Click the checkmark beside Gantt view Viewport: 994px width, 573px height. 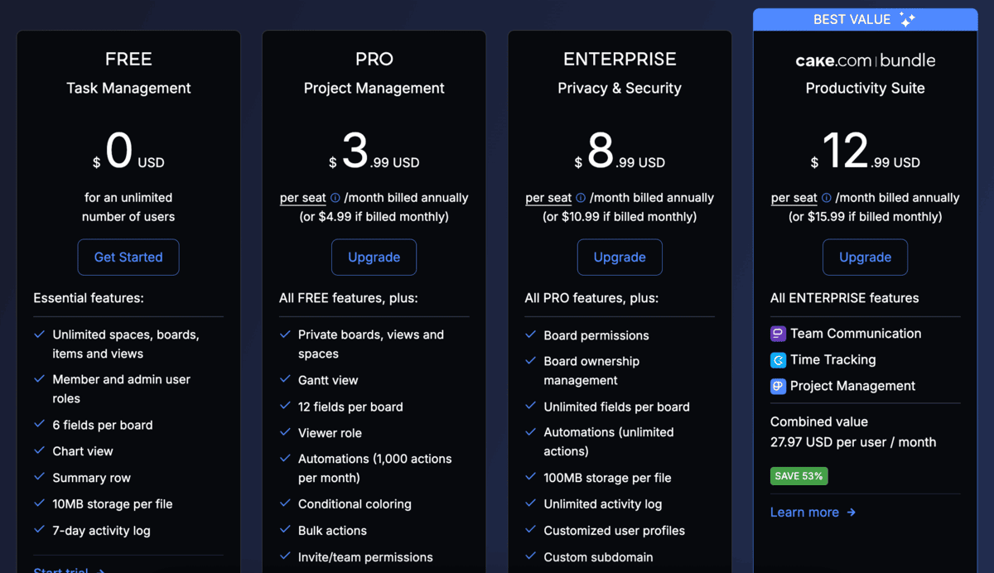[286, 380]
